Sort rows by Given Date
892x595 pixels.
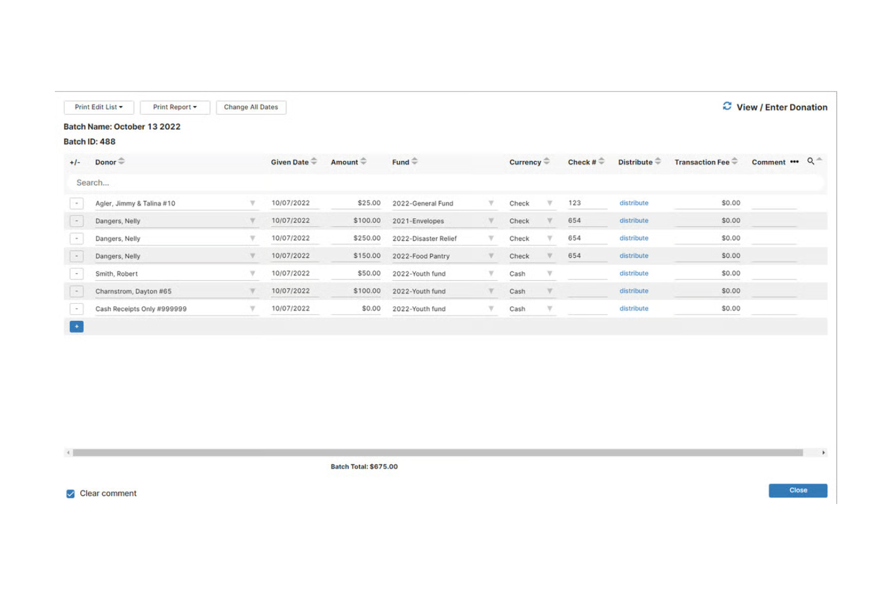tap(313, 160)
